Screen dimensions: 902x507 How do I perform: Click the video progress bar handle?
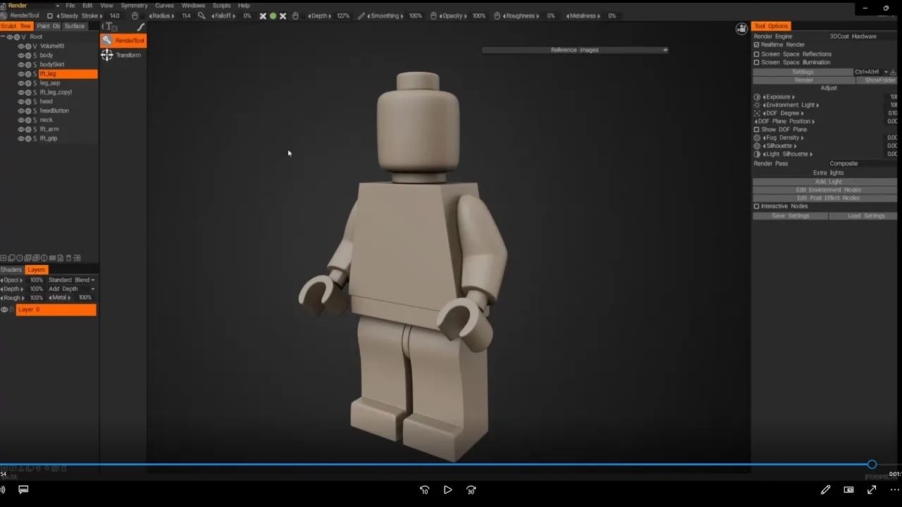pos(872,465)
